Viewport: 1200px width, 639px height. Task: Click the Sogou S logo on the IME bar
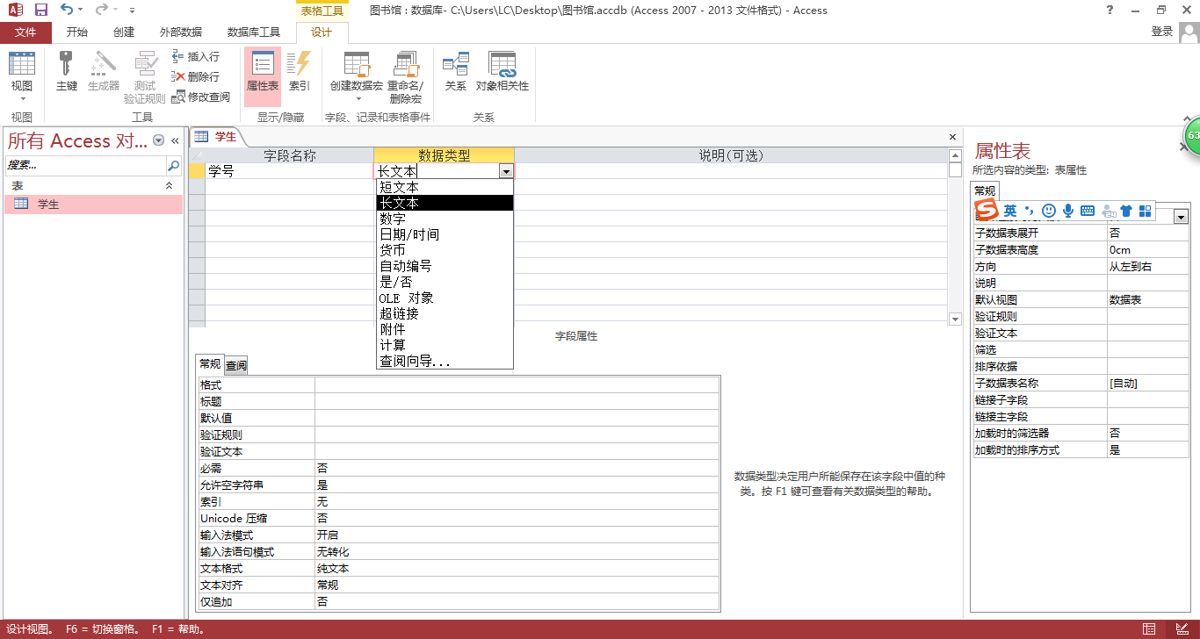pos(987,211)
